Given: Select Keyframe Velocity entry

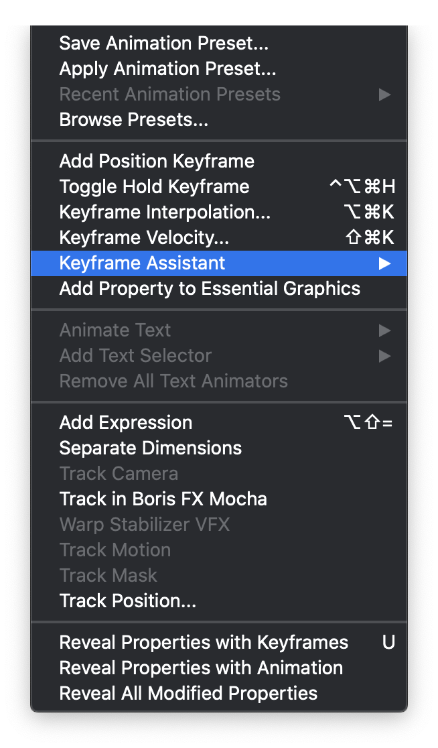Looking at the screenshot, I should coord(144,238).
